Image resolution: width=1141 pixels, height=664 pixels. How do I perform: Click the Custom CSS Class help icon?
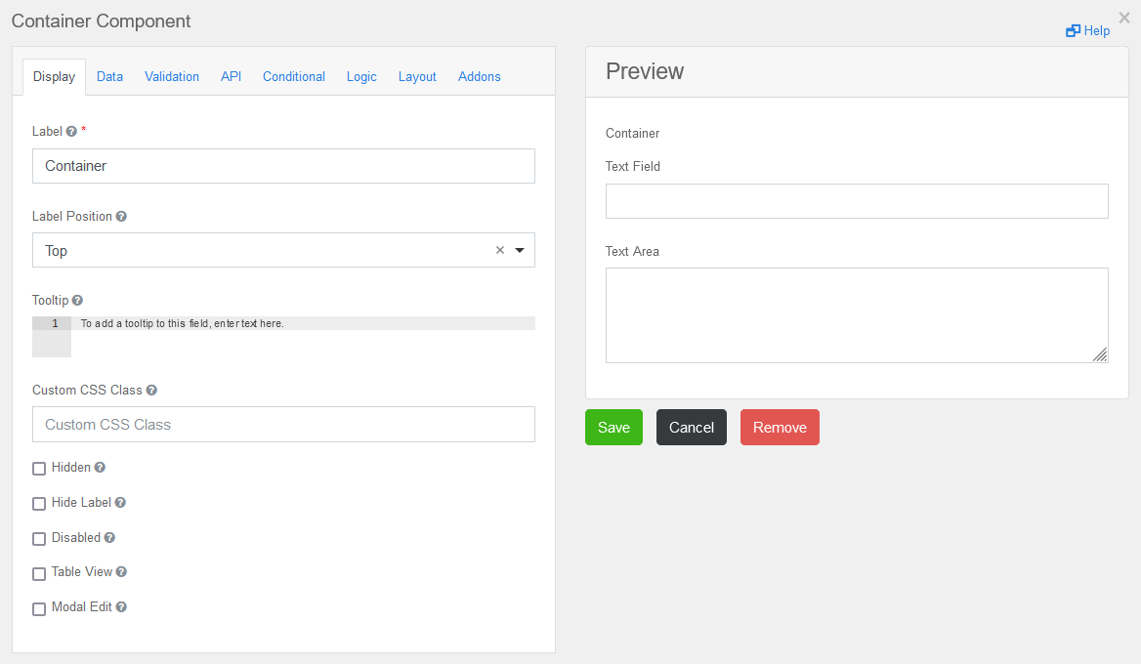(x=151, y=391)
